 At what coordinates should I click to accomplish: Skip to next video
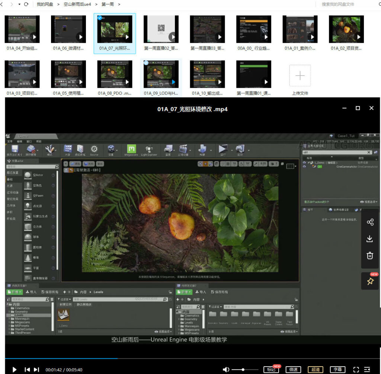pos(36,370)
